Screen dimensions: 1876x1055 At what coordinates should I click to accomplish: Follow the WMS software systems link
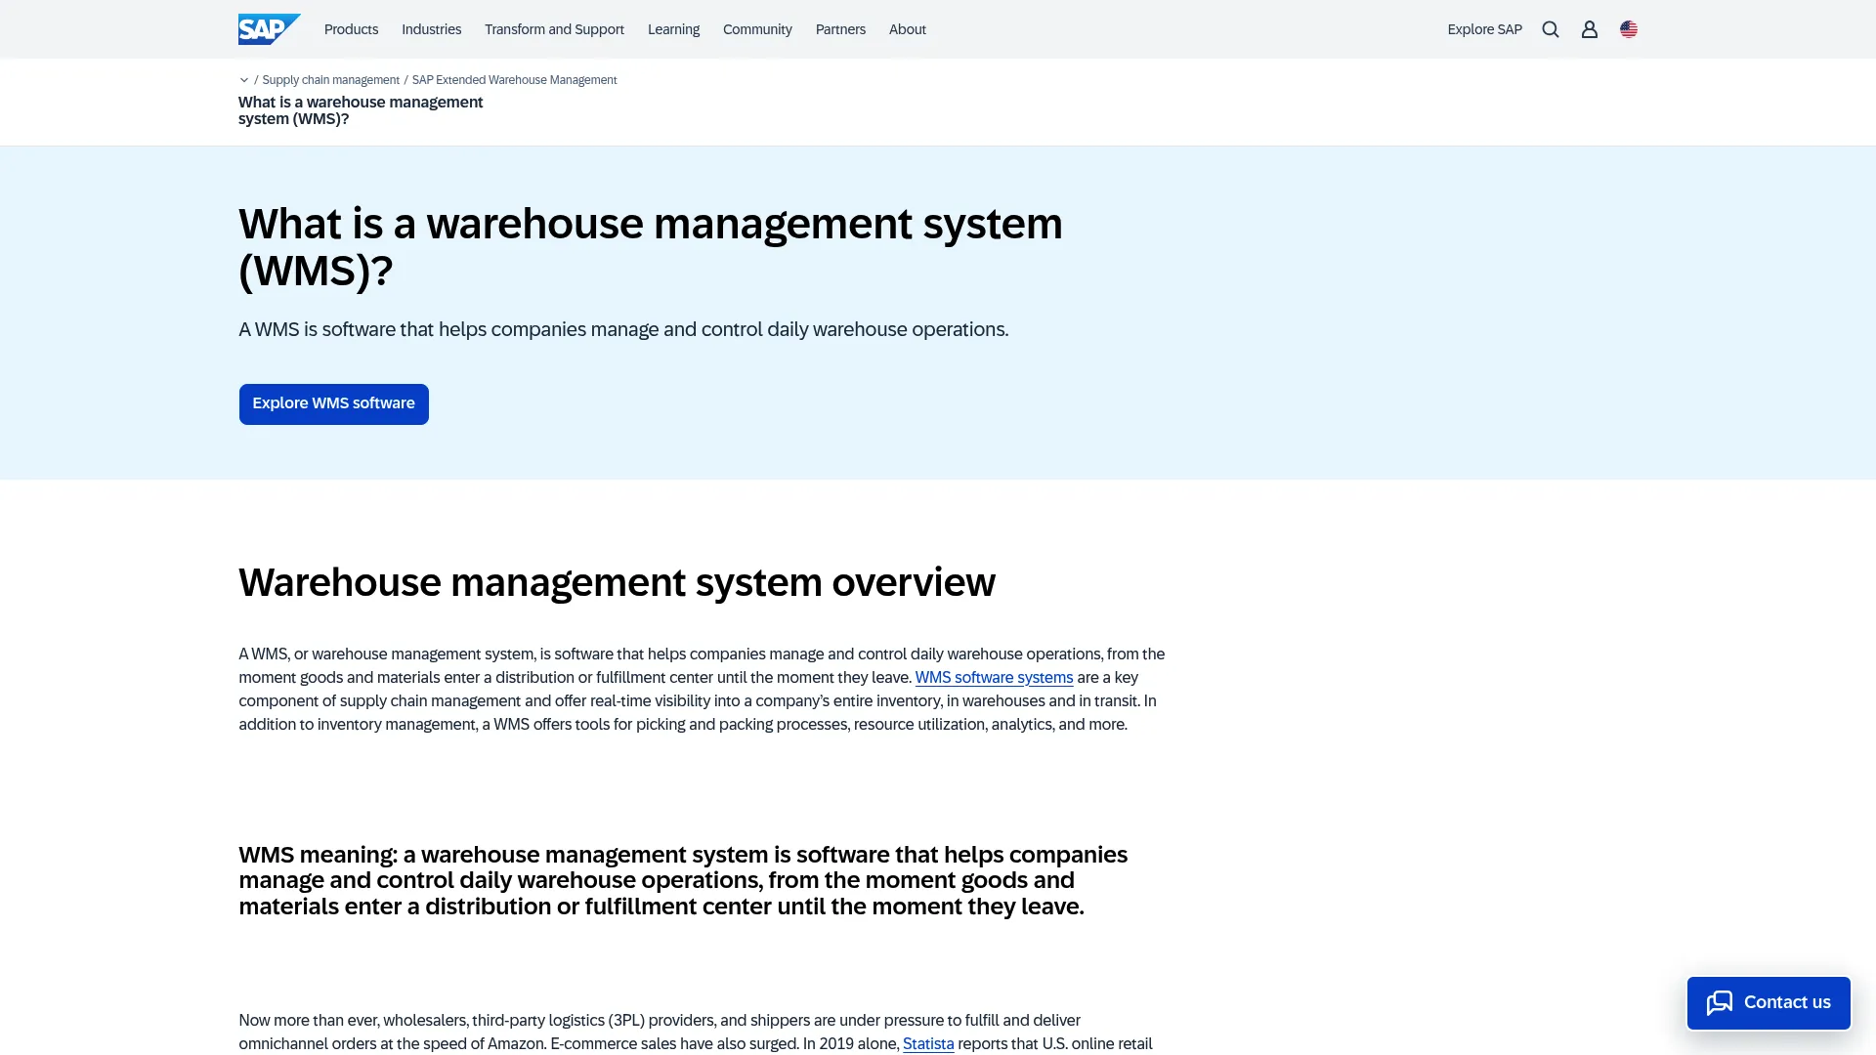(994, 677)
